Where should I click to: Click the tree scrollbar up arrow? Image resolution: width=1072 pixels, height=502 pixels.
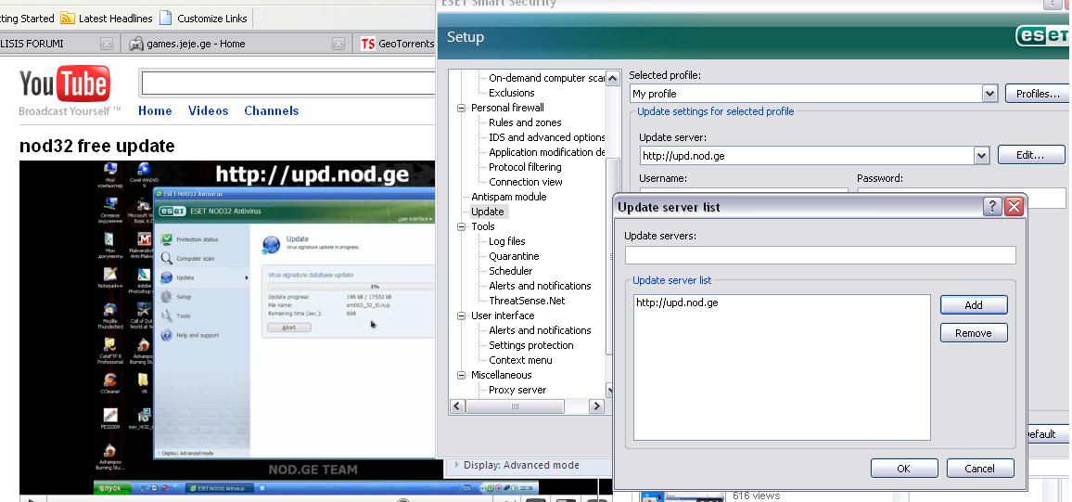click(x=613, y=77)
